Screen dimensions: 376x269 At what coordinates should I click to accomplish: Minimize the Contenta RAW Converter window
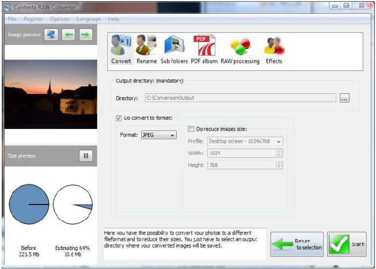335,6
